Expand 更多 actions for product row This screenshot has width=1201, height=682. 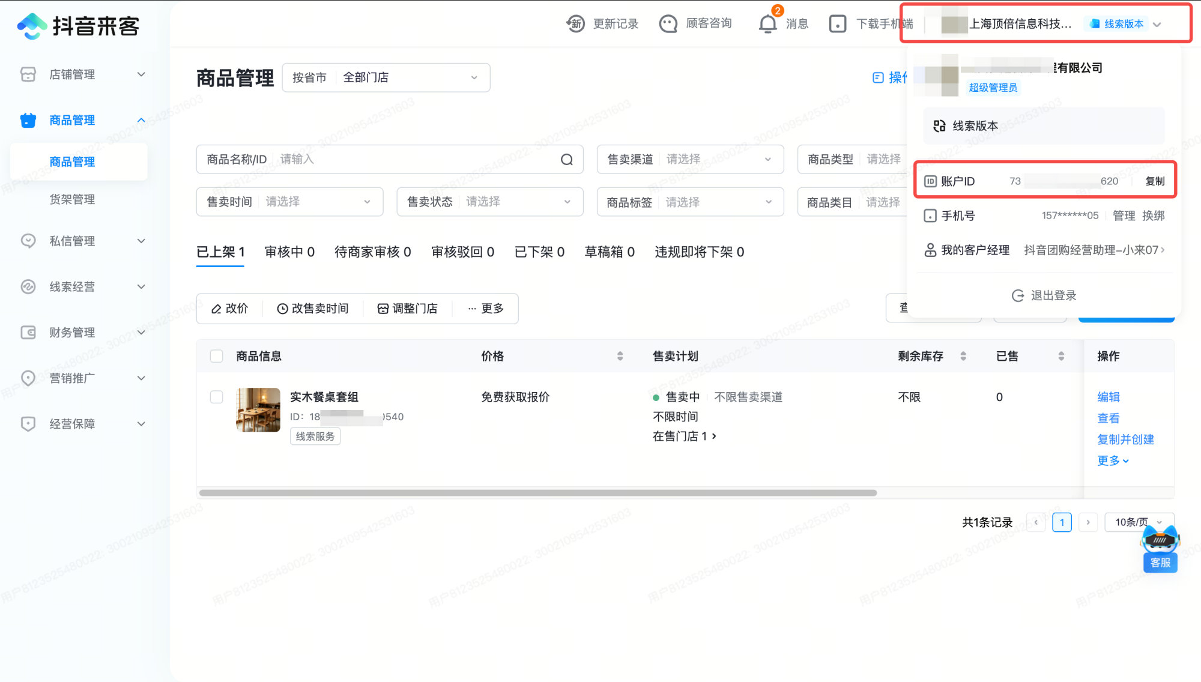(x=1113, y=460)
